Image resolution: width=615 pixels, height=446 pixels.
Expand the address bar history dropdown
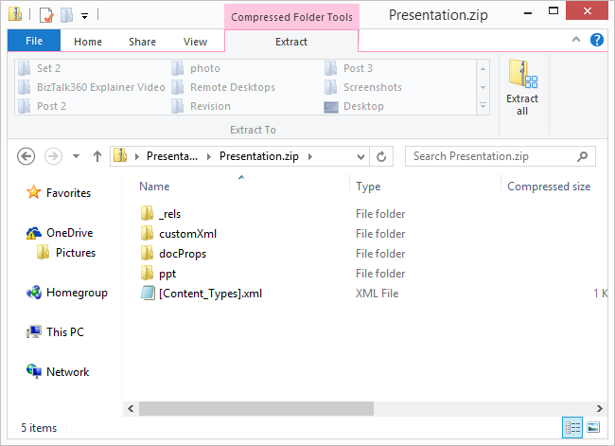coord(360,156)
